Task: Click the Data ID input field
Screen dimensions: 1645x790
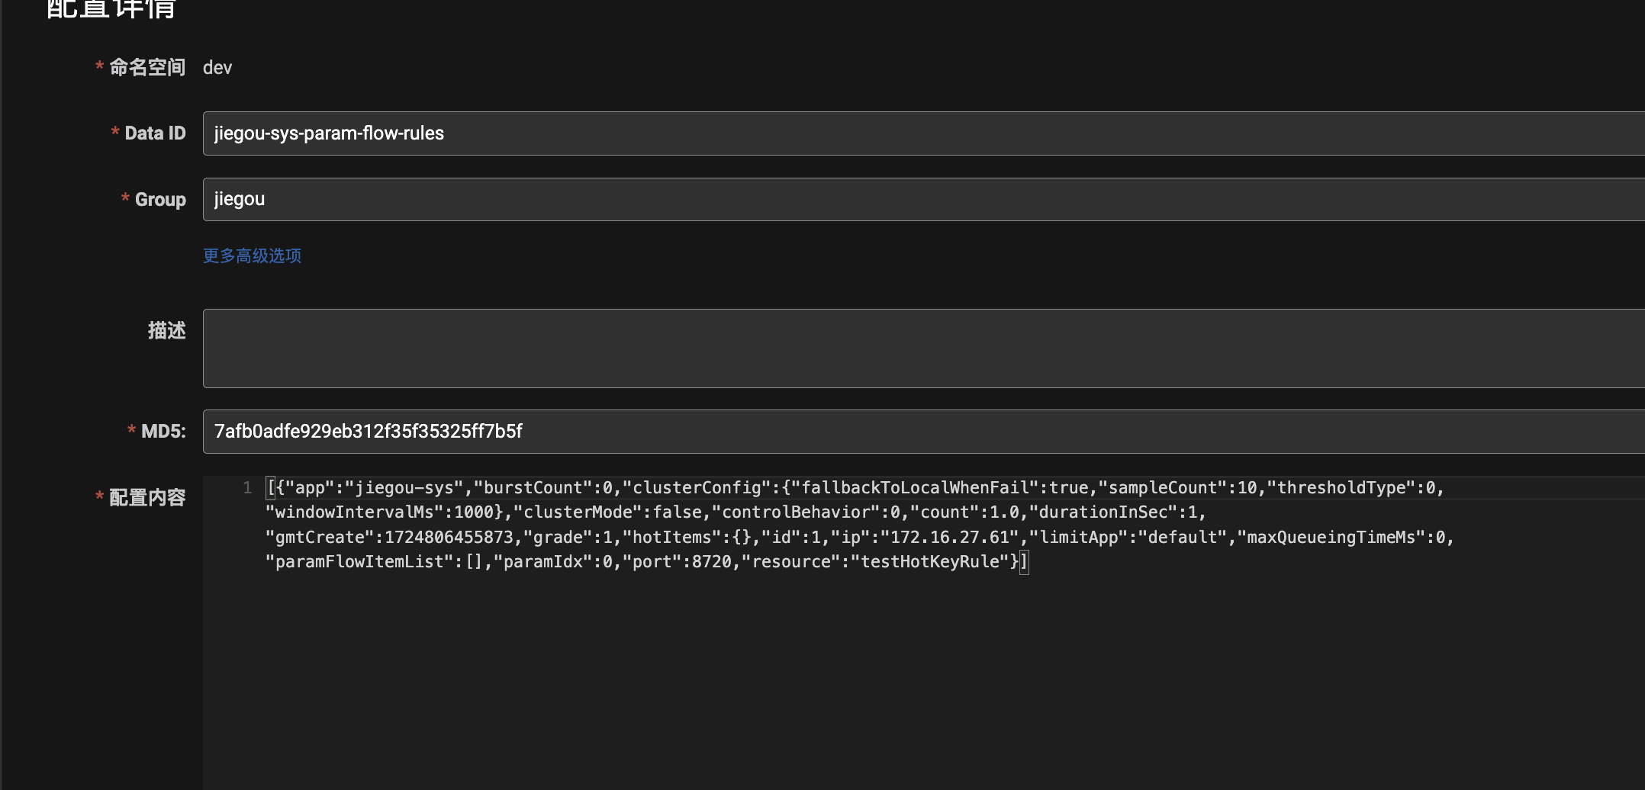Action: click(x=923, y=133)
